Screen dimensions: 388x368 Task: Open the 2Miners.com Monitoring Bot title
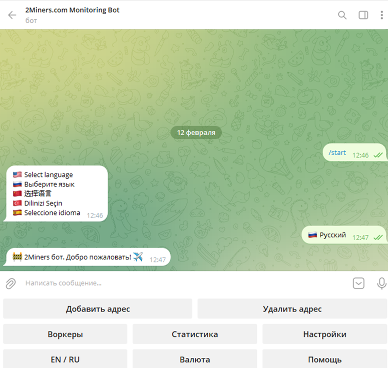[72, 10]
